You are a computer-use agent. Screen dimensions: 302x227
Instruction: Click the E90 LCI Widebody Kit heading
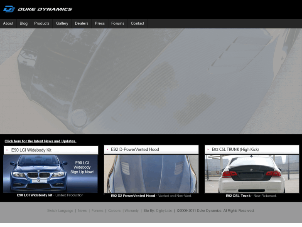click(x=31, y=150)
